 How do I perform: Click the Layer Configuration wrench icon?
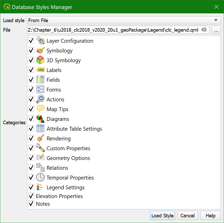tap(40, 41)
